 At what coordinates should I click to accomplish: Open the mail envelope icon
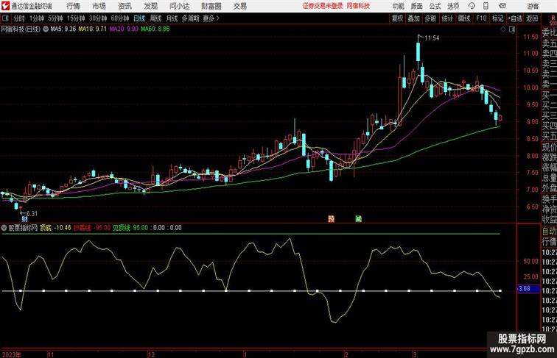[x=502, y=6]
